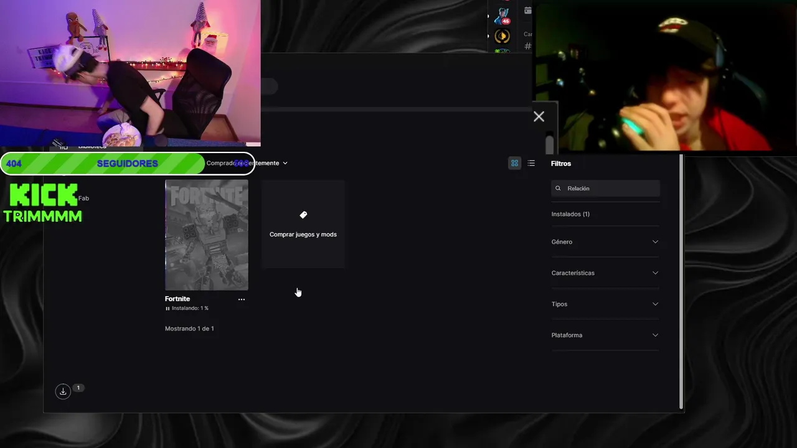797x448 pixels.
Task: Expand the Plataforma filter section
Action: (x=605, y=335)
